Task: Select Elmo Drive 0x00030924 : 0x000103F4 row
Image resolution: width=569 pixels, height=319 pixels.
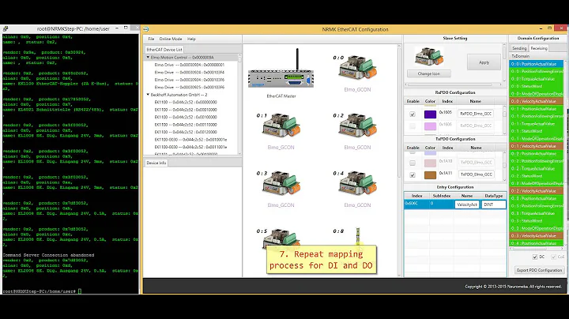Action: (x=190, y=72)
